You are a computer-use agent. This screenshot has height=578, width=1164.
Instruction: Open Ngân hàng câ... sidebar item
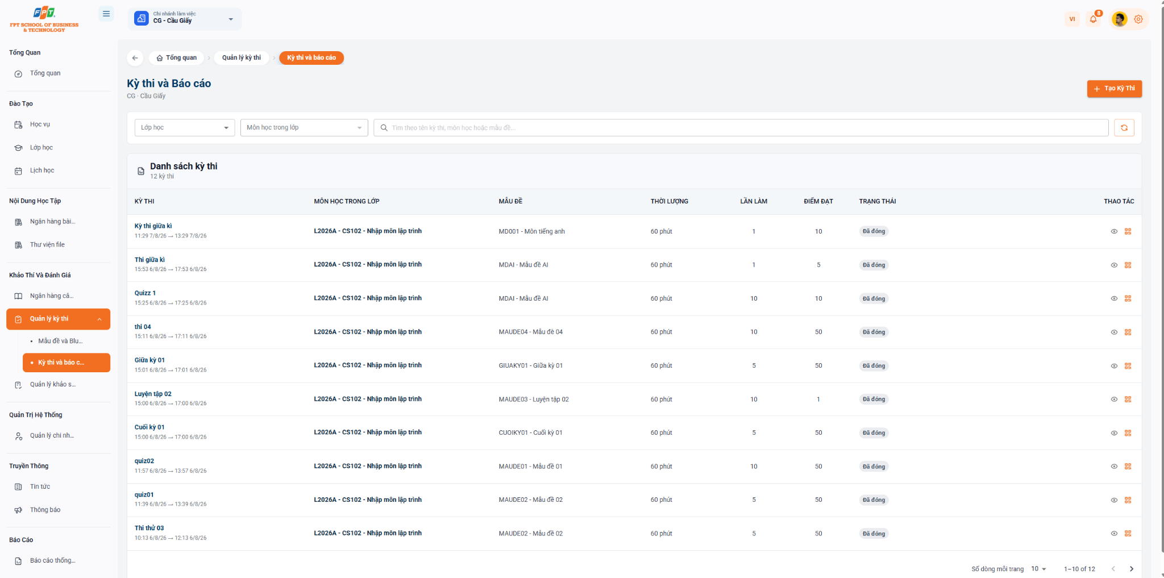click(x=59, y=296)
